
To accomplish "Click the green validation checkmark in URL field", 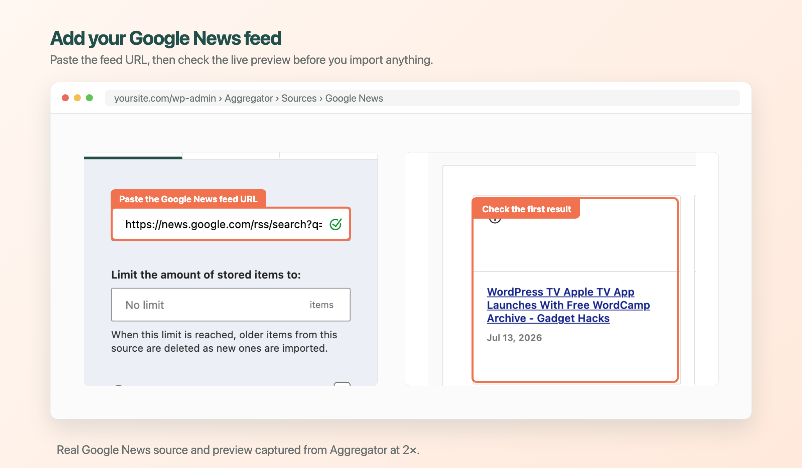I will click(x=336, y=224).
